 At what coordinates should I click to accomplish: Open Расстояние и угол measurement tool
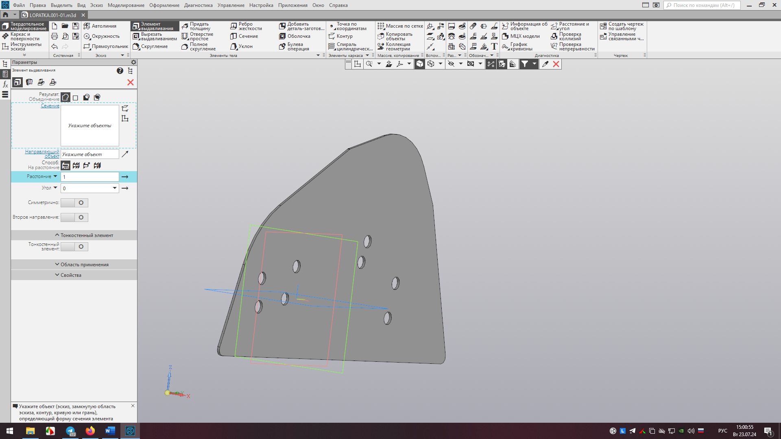(570, 26)
